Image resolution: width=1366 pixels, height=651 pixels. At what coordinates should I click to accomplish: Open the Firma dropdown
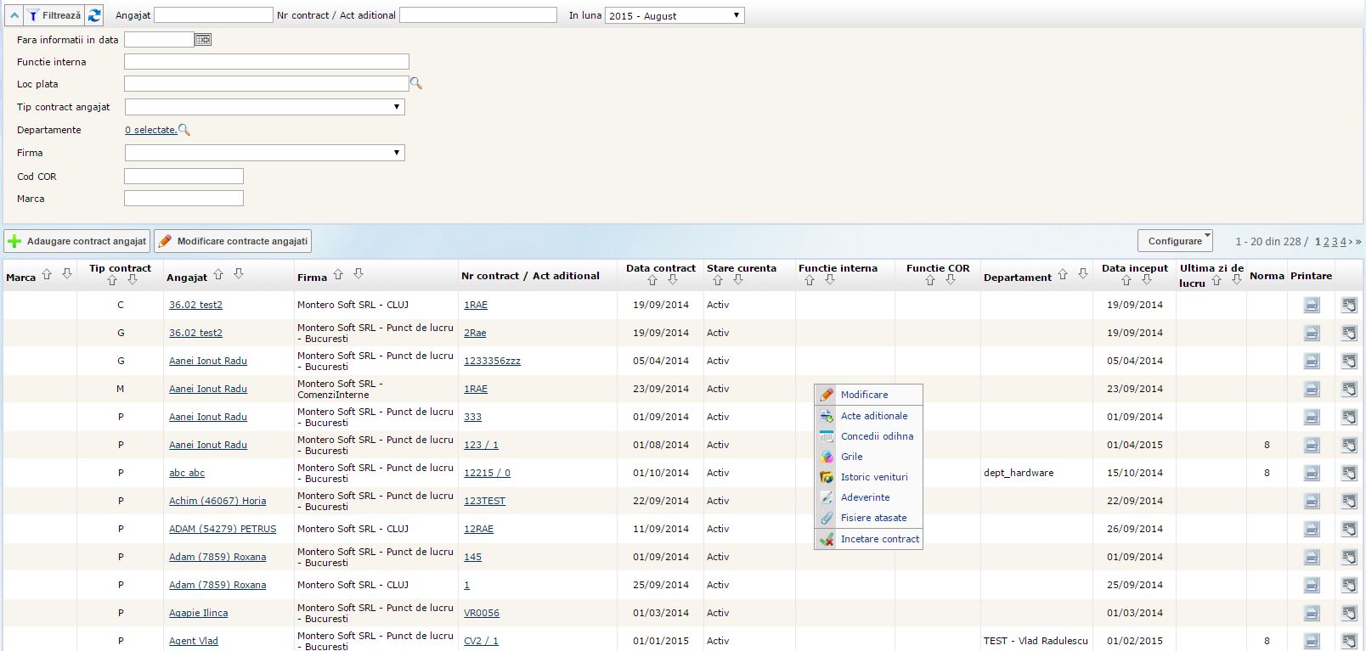click(x=264, y=153)
